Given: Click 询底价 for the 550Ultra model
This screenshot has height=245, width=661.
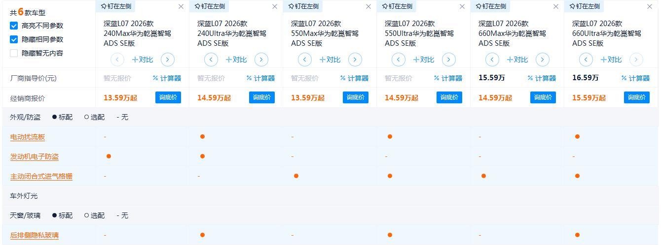Looking at the screenshot, I should point(449,97).
